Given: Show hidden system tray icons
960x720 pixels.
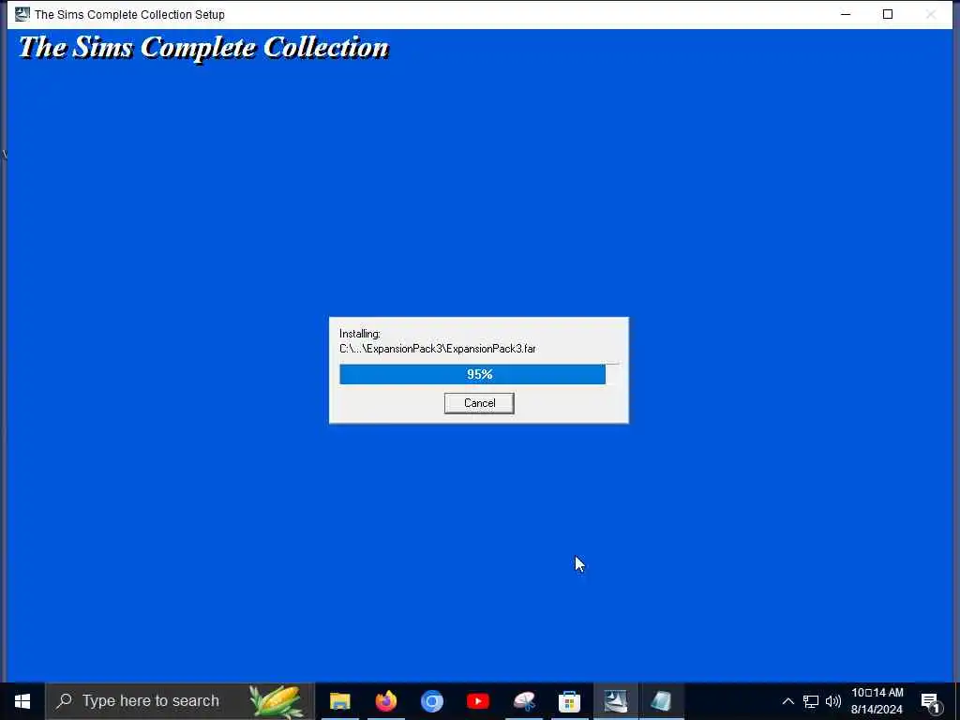Looking at the screenshot, I should (787, 701).
